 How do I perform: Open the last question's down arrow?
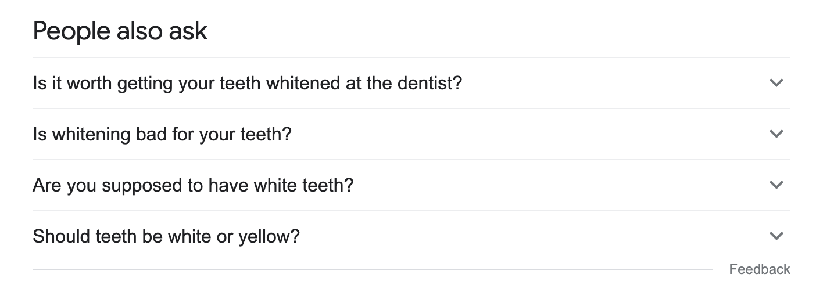776,236
